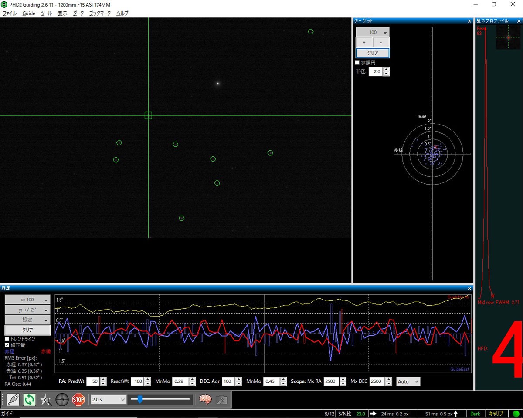Begin guiding with the crosshair target icon
This screenshot has height=418, width=523.
pos(62,399)
